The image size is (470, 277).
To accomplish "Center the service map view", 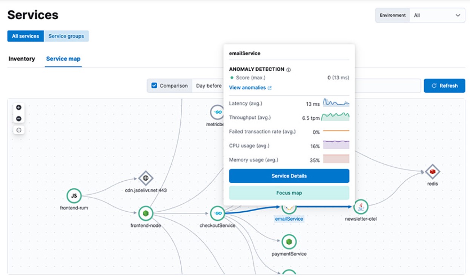I will [x=19, y=130].
